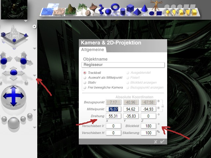Viewport: 211px width, 158px height.
Task: Select the Trackball radio option
Action: tap(84, 73)
